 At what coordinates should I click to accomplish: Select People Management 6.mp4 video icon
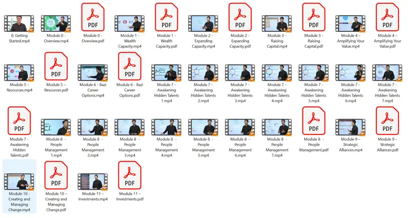click(x=240, y=127)
